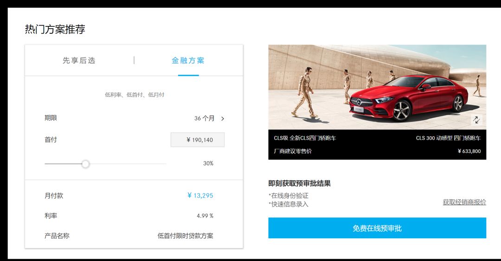Click the ¥633,800 retail price
Screen dimensions: 501x261
coord(469,151)
